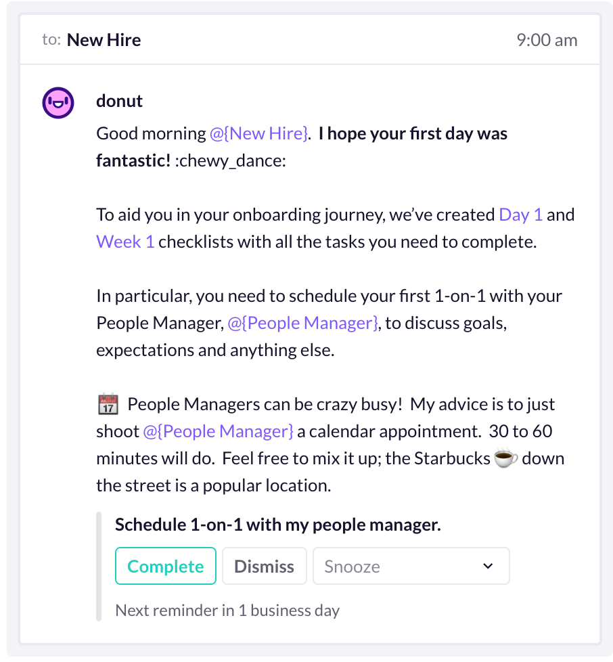Click @{People Manager} mention after "shoot"
The width and height of the screenshot is (613, 662).
(218, 431)
